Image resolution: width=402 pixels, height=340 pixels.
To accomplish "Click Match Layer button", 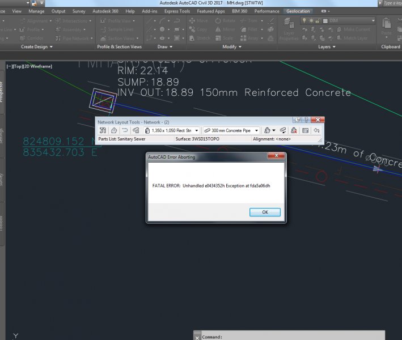I will click(x=352, y=38).
